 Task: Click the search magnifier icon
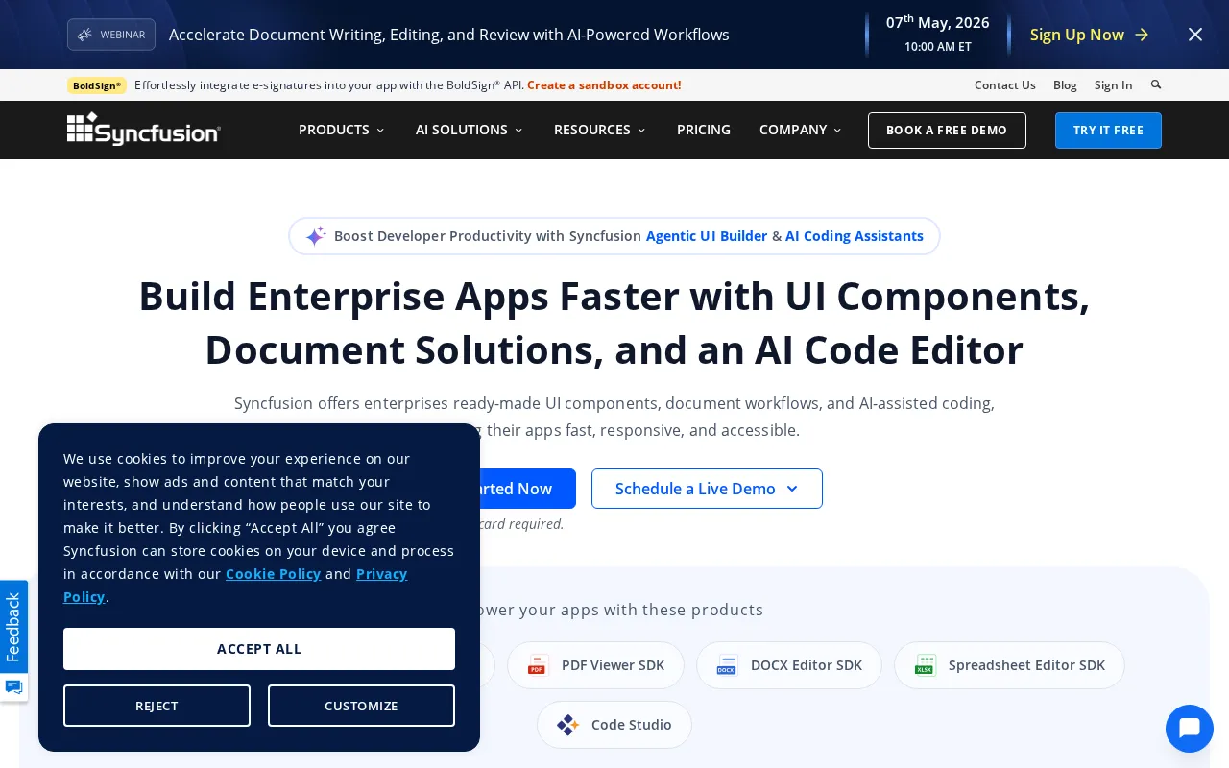tap(1156, 84)
